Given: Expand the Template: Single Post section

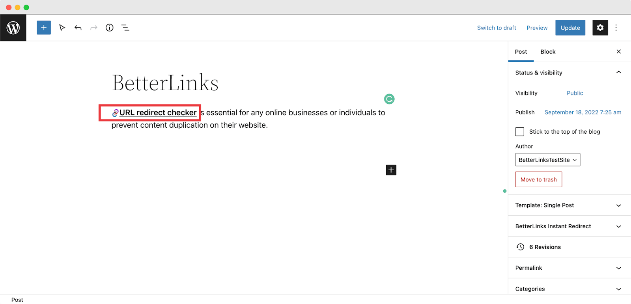Looking at the screenshot, I should 569,205.
